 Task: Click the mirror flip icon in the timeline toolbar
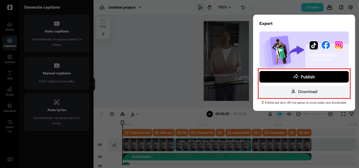(x=122, y=114)
